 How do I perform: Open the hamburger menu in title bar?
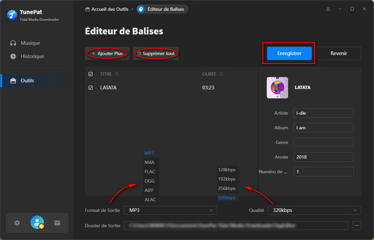[328, 9]
